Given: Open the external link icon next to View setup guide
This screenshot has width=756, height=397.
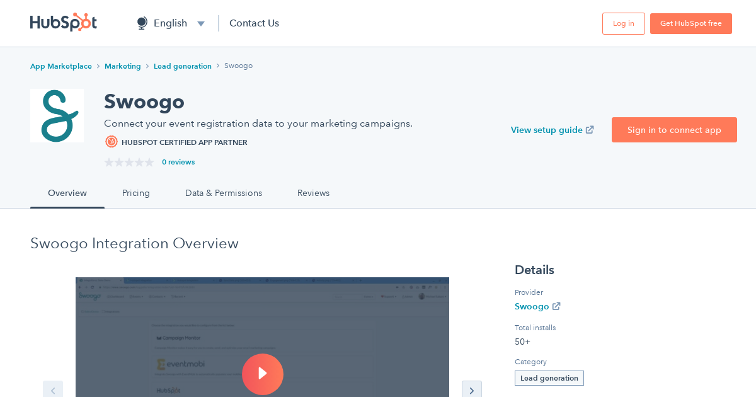Looking at the screenshot, I should [x=590, y=130].
